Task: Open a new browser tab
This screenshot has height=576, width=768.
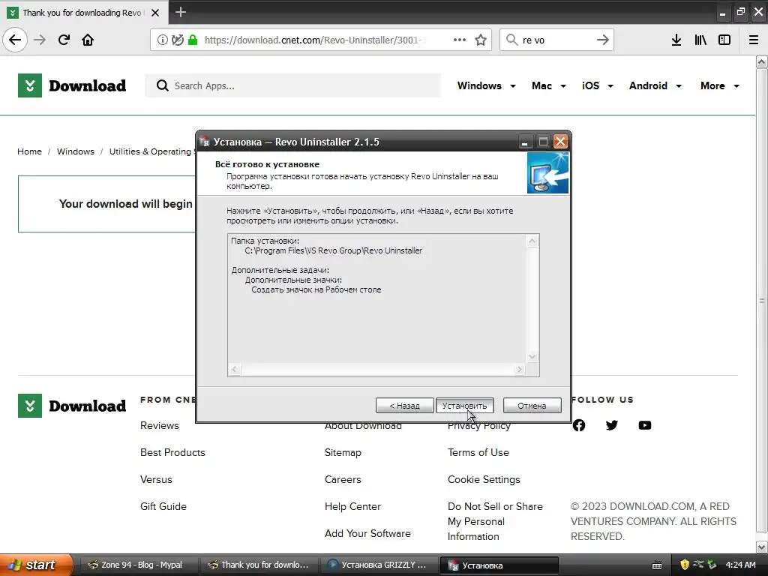Action: [x=181, y=12]
